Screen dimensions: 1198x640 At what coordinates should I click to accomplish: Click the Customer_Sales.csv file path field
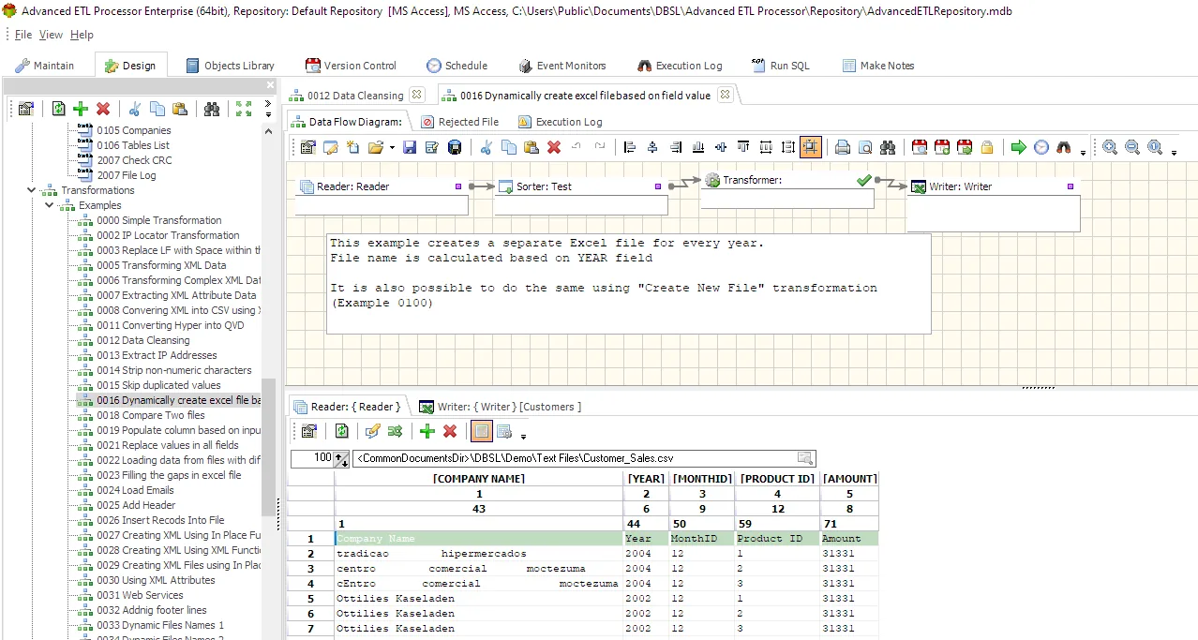[x=584, y=458]
